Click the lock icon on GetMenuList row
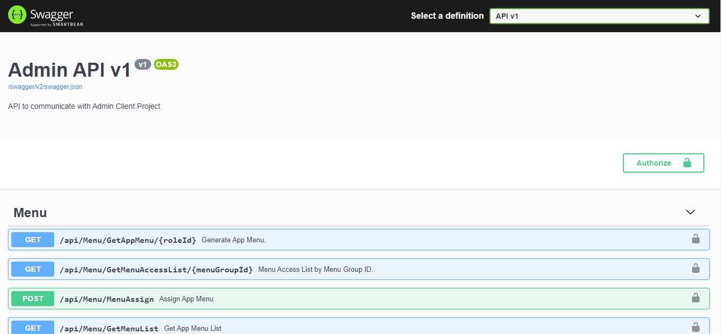This screenshot has width=721, height=334. click(x=695, y=327)
